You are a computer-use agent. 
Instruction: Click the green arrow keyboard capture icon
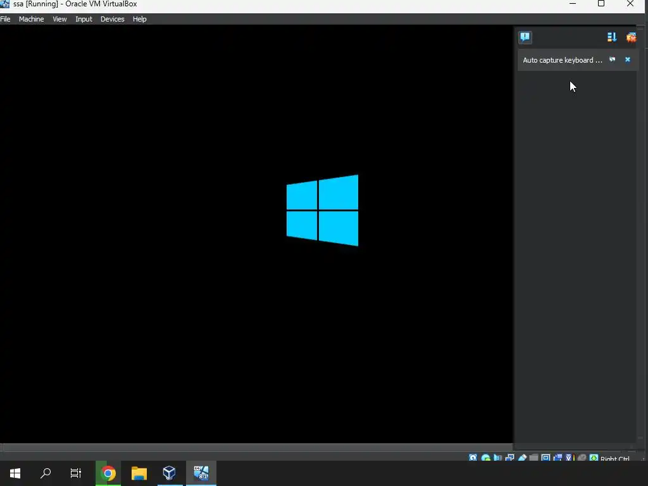point(594,458)
